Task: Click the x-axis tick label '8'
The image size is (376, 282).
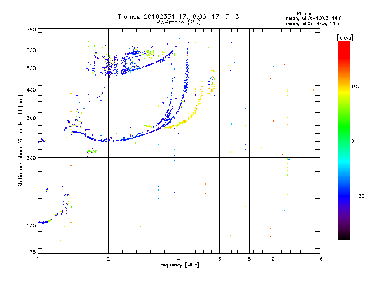Action: [249, 259]
